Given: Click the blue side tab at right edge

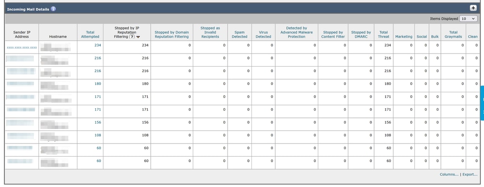Looking at the screenshot, I should (482, 103).
